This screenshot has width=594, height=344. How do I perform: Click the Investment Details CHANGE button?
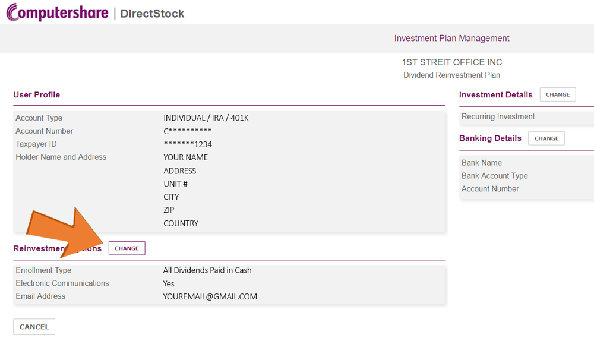click(558, 94)
